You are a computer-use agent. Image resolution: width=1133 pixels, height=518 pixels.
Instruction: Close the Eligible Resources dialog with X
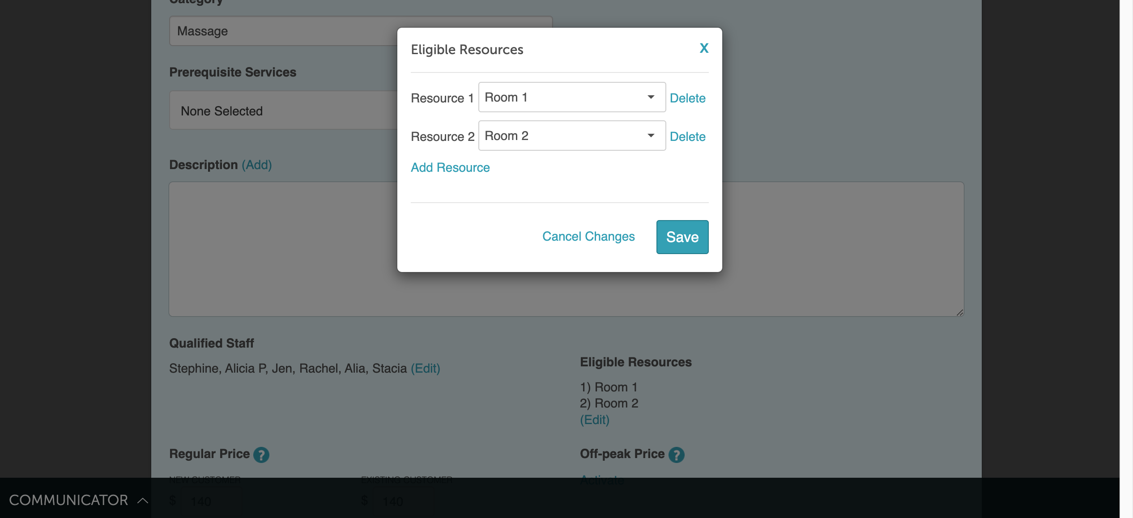[704, 48]
